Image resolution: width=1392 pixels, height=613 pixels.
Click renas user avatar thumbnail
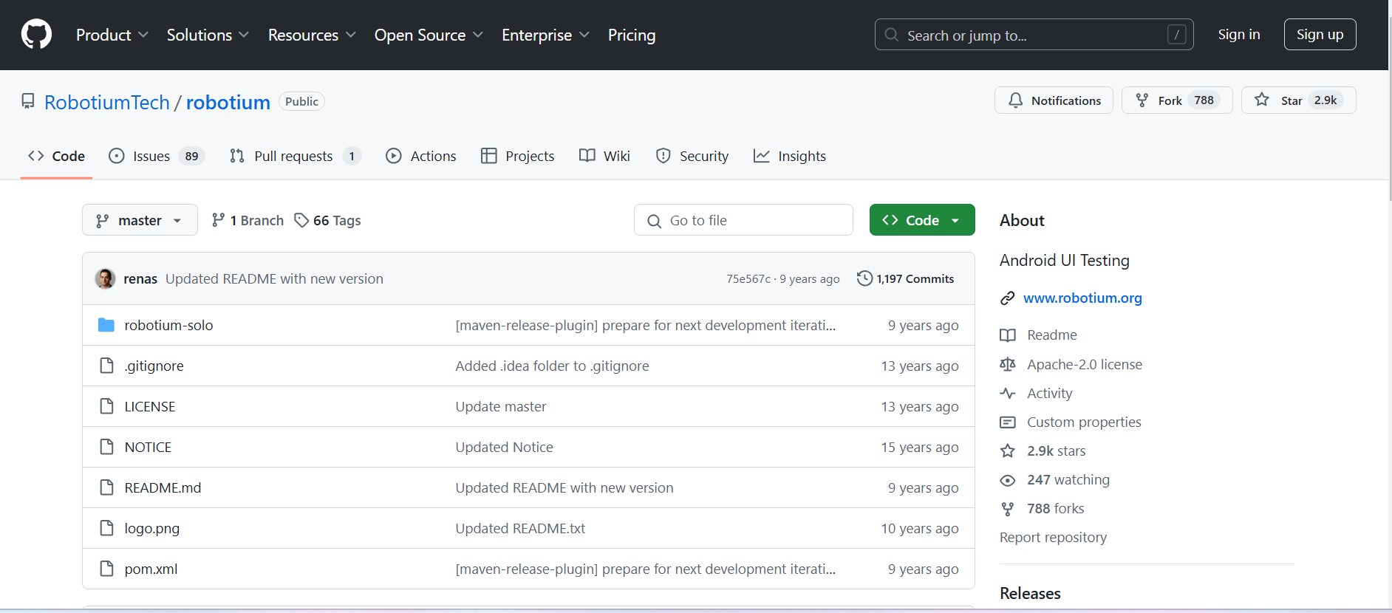tap(105, 278)
